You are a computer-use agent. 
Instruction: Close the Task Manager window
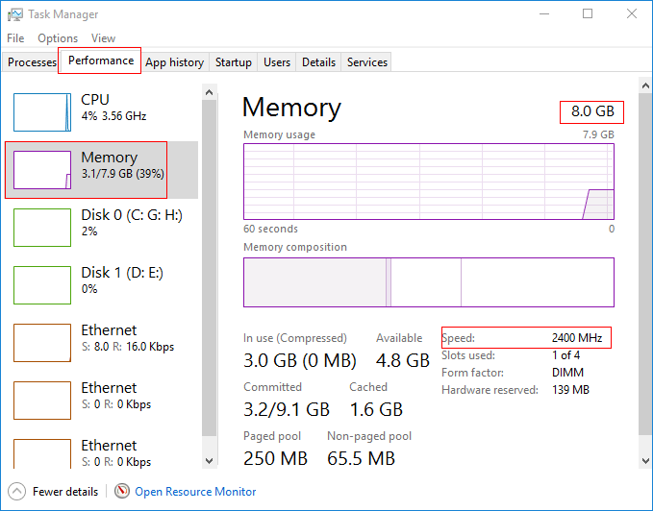click(631, 13)
